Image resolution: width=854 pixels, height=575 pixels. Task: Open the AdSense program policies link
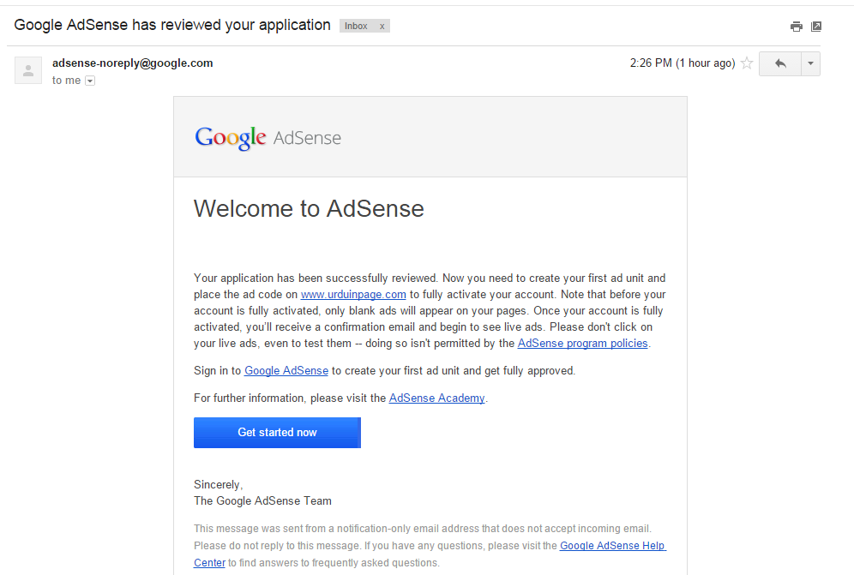pyautogui.click(x=583, y=344)
